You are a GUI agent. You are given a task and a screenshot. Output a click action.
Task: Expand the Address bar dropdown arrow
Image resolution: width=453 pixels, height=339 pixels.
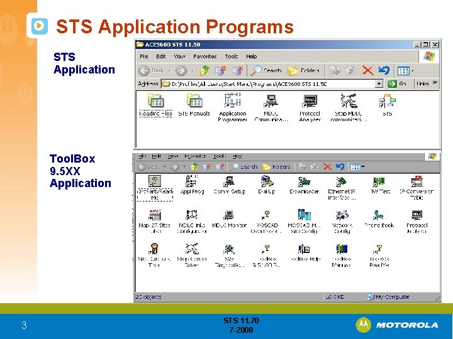(379, 84)
